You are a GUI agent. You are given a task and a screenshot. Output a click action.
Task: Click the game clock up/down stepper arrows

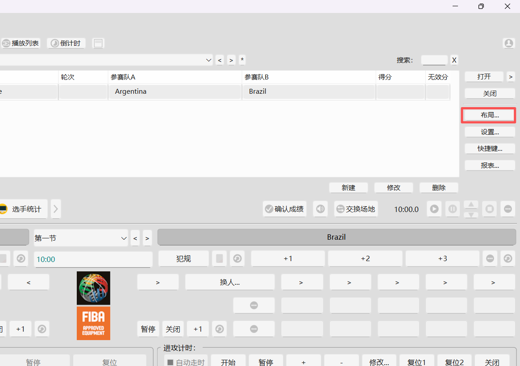pyautogui.click(x=471, y=209)
